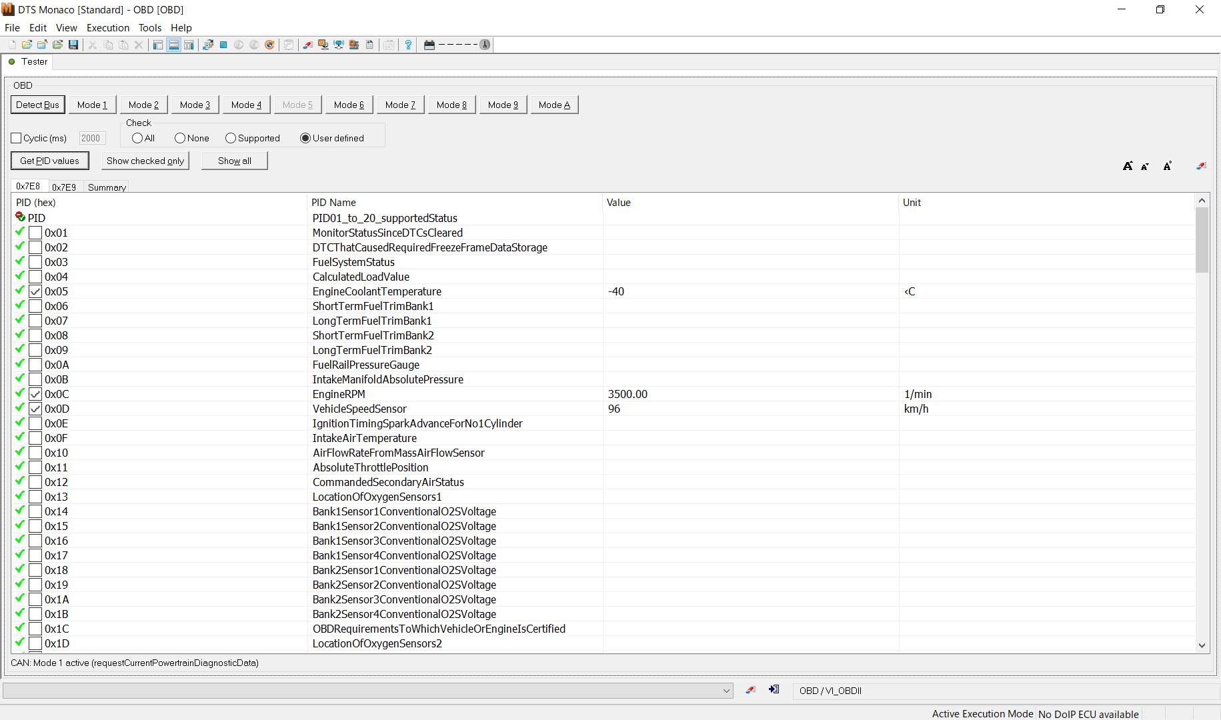1221x720 pixels.
Task: Click the monitor with orange power icon
Action: pos(323,45)
